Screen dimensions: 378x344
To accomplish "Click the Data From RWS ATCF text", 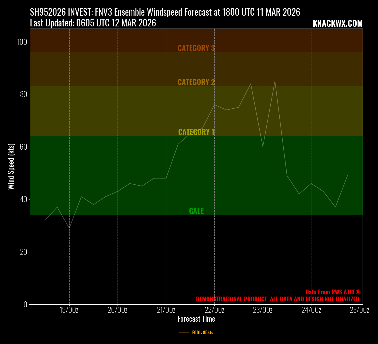I will 333,292.
